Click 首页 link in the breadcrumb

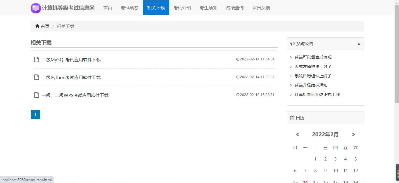click(45, 26)
